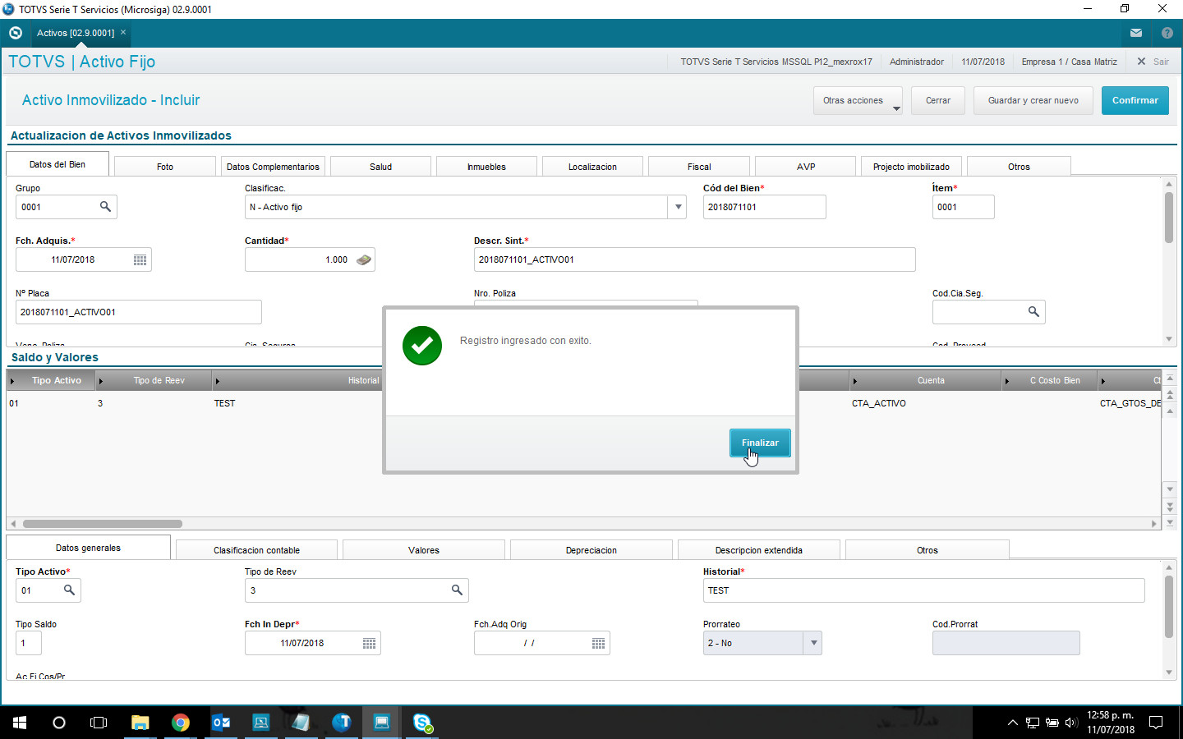The width and height of the screenshot is (1183, 739).
Task: Click the Cerrar button
Action: tap(937, 100)
